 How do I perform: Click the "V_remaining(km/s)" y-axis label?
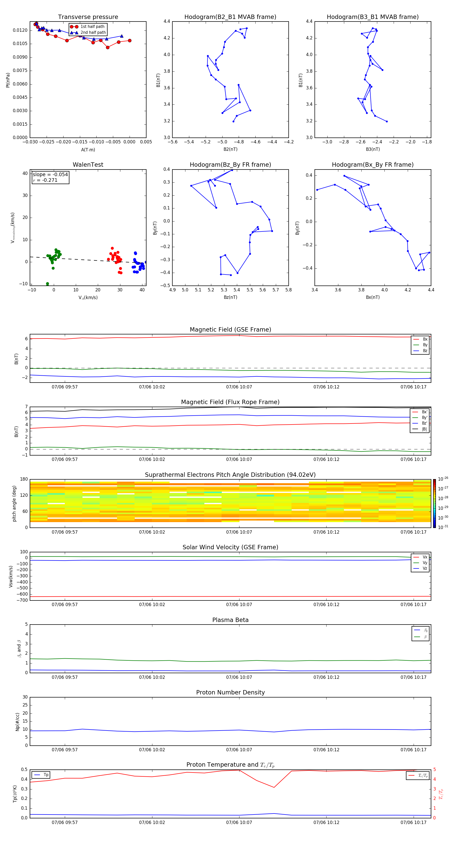click(x=13, y=228)
